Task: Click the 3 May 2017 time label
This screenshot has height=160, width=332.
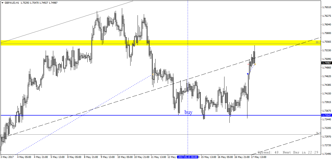Action: pyautogui.click(x=7, y=157)
